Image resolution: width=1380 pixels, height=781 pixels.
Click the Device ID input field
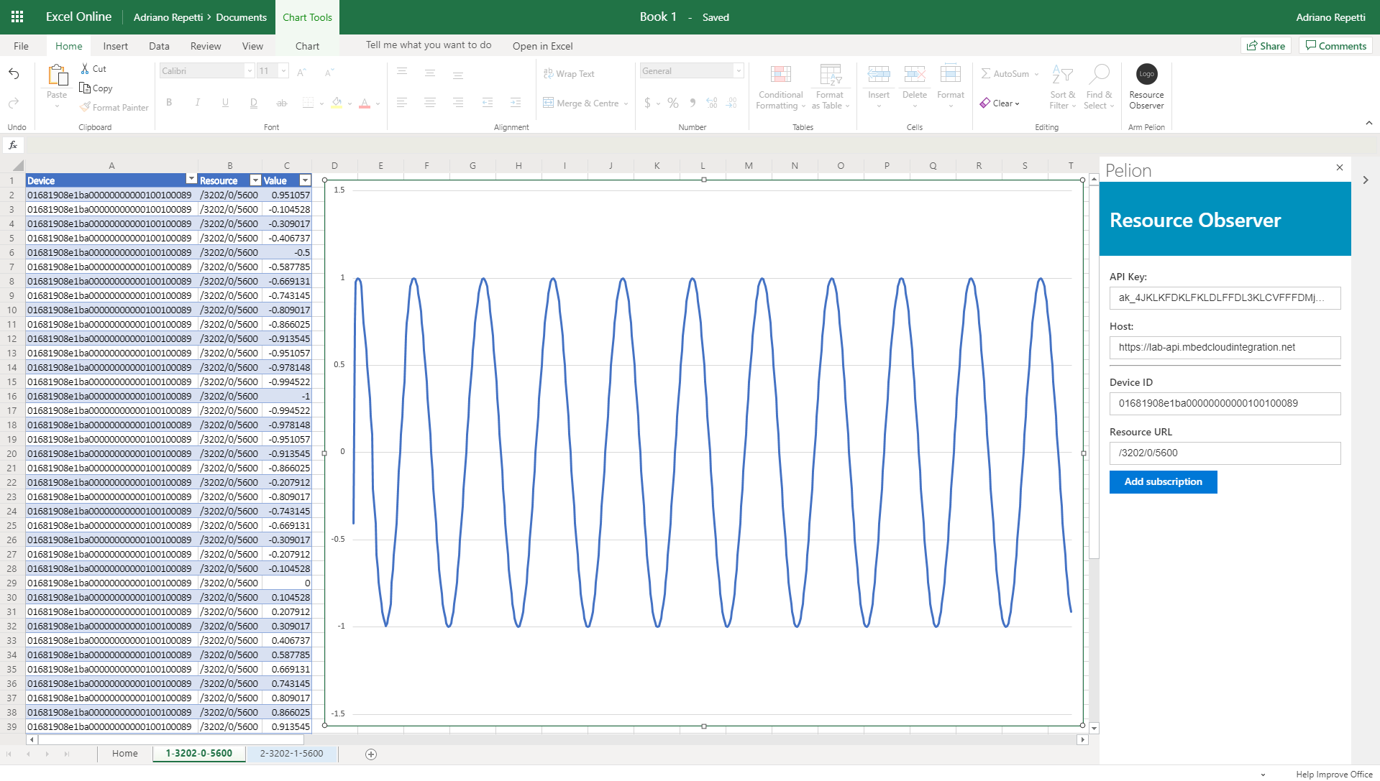(1225, 403)
